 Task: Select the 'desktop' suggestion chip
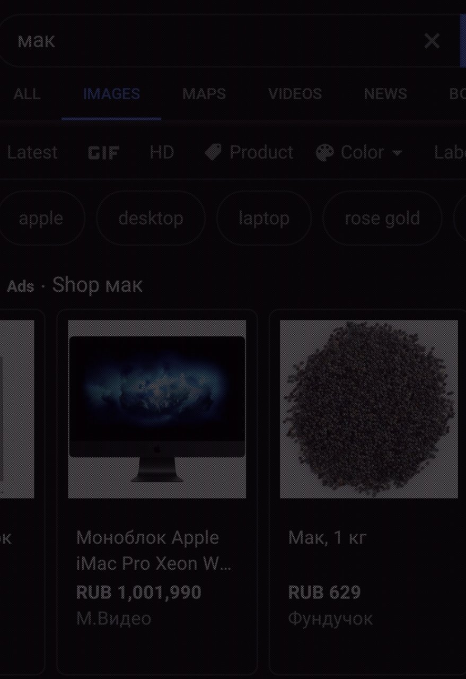pyautogui.click(x=151, y=218)
